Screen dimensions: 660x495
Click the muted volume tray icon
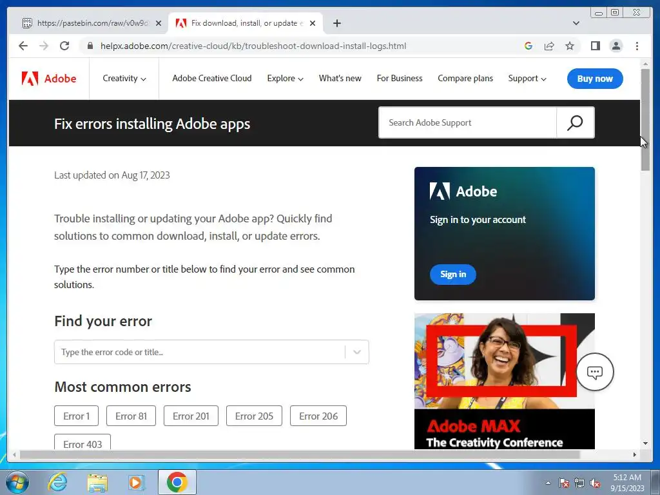click(x=595, y=483)
